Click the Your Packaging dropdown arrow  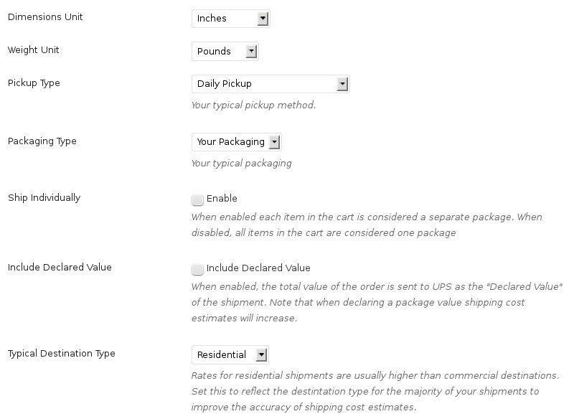coord(273,142)
